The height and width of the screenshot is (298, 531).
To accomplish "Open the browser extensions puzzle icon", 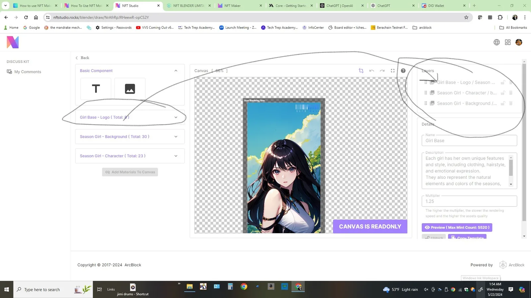I will click(x=500, y=17).
